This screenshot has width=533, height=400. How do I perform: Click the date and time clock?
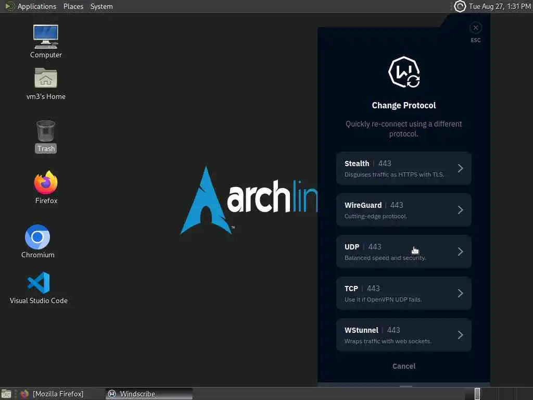(500, 6)
